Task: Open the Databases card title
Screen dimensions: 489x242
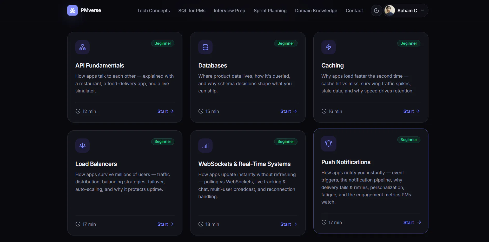Action: click(213, 65)
